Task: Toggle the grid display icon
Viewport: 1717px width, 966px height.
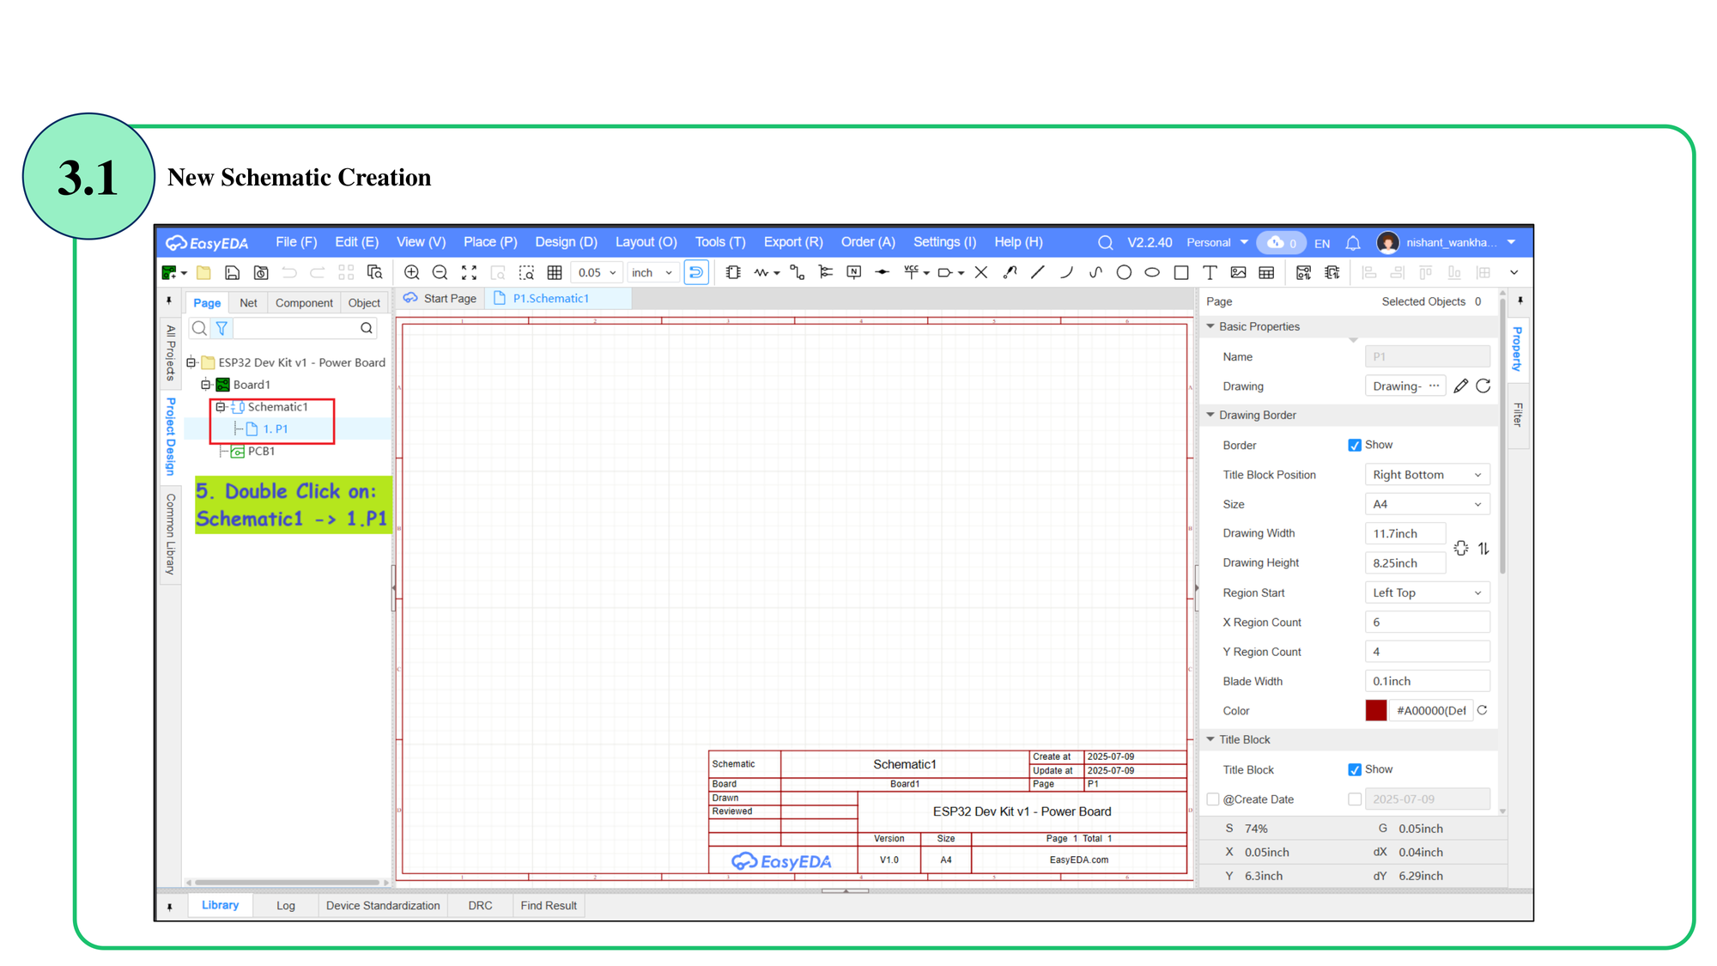Action: pos(555,273)
